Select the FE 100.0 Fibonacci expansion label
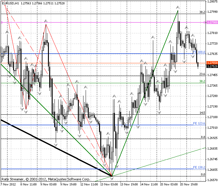This screenshot has width=218, height=187. click(x=199, y=52)
